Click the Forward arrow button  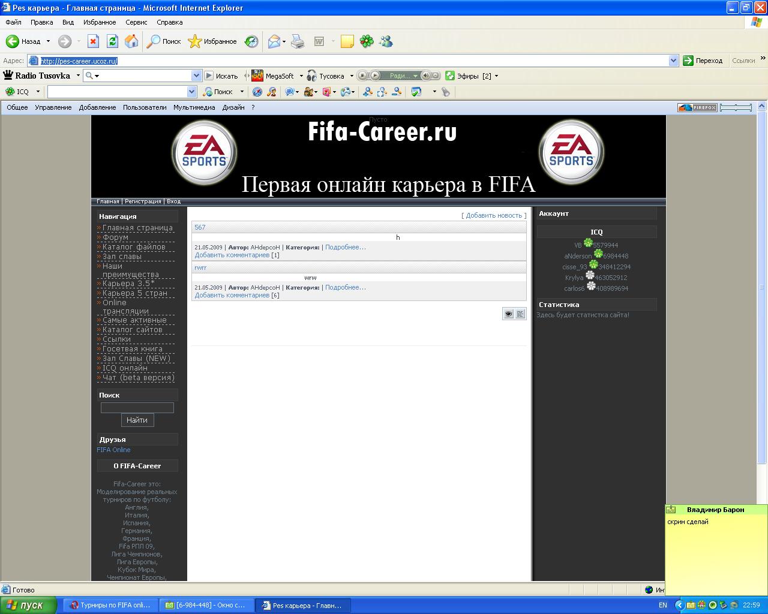(x=64, y=41)
